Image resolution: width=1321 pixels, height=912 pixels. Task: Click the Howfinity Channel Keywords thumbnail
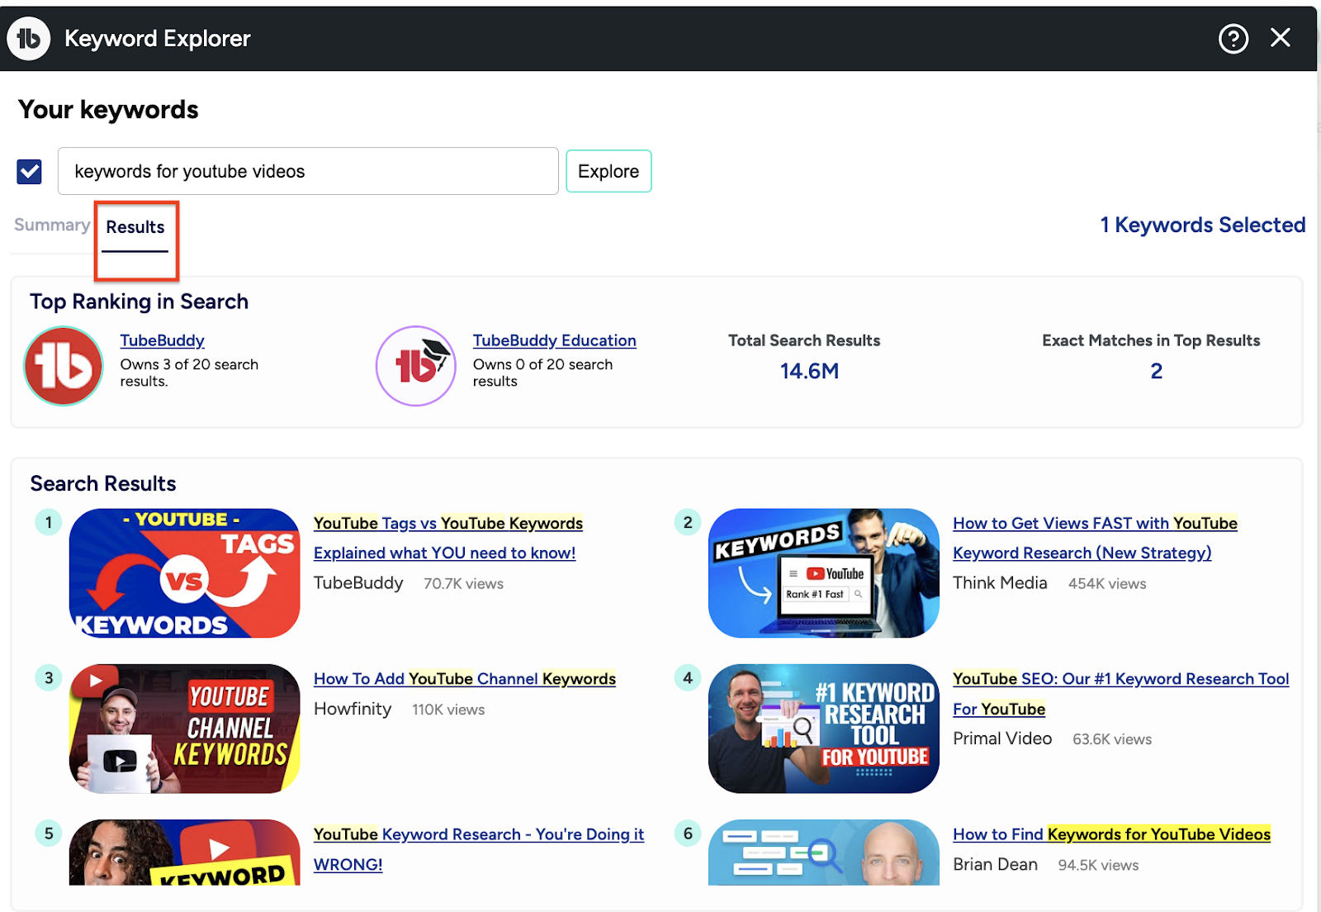pos(185,729)
